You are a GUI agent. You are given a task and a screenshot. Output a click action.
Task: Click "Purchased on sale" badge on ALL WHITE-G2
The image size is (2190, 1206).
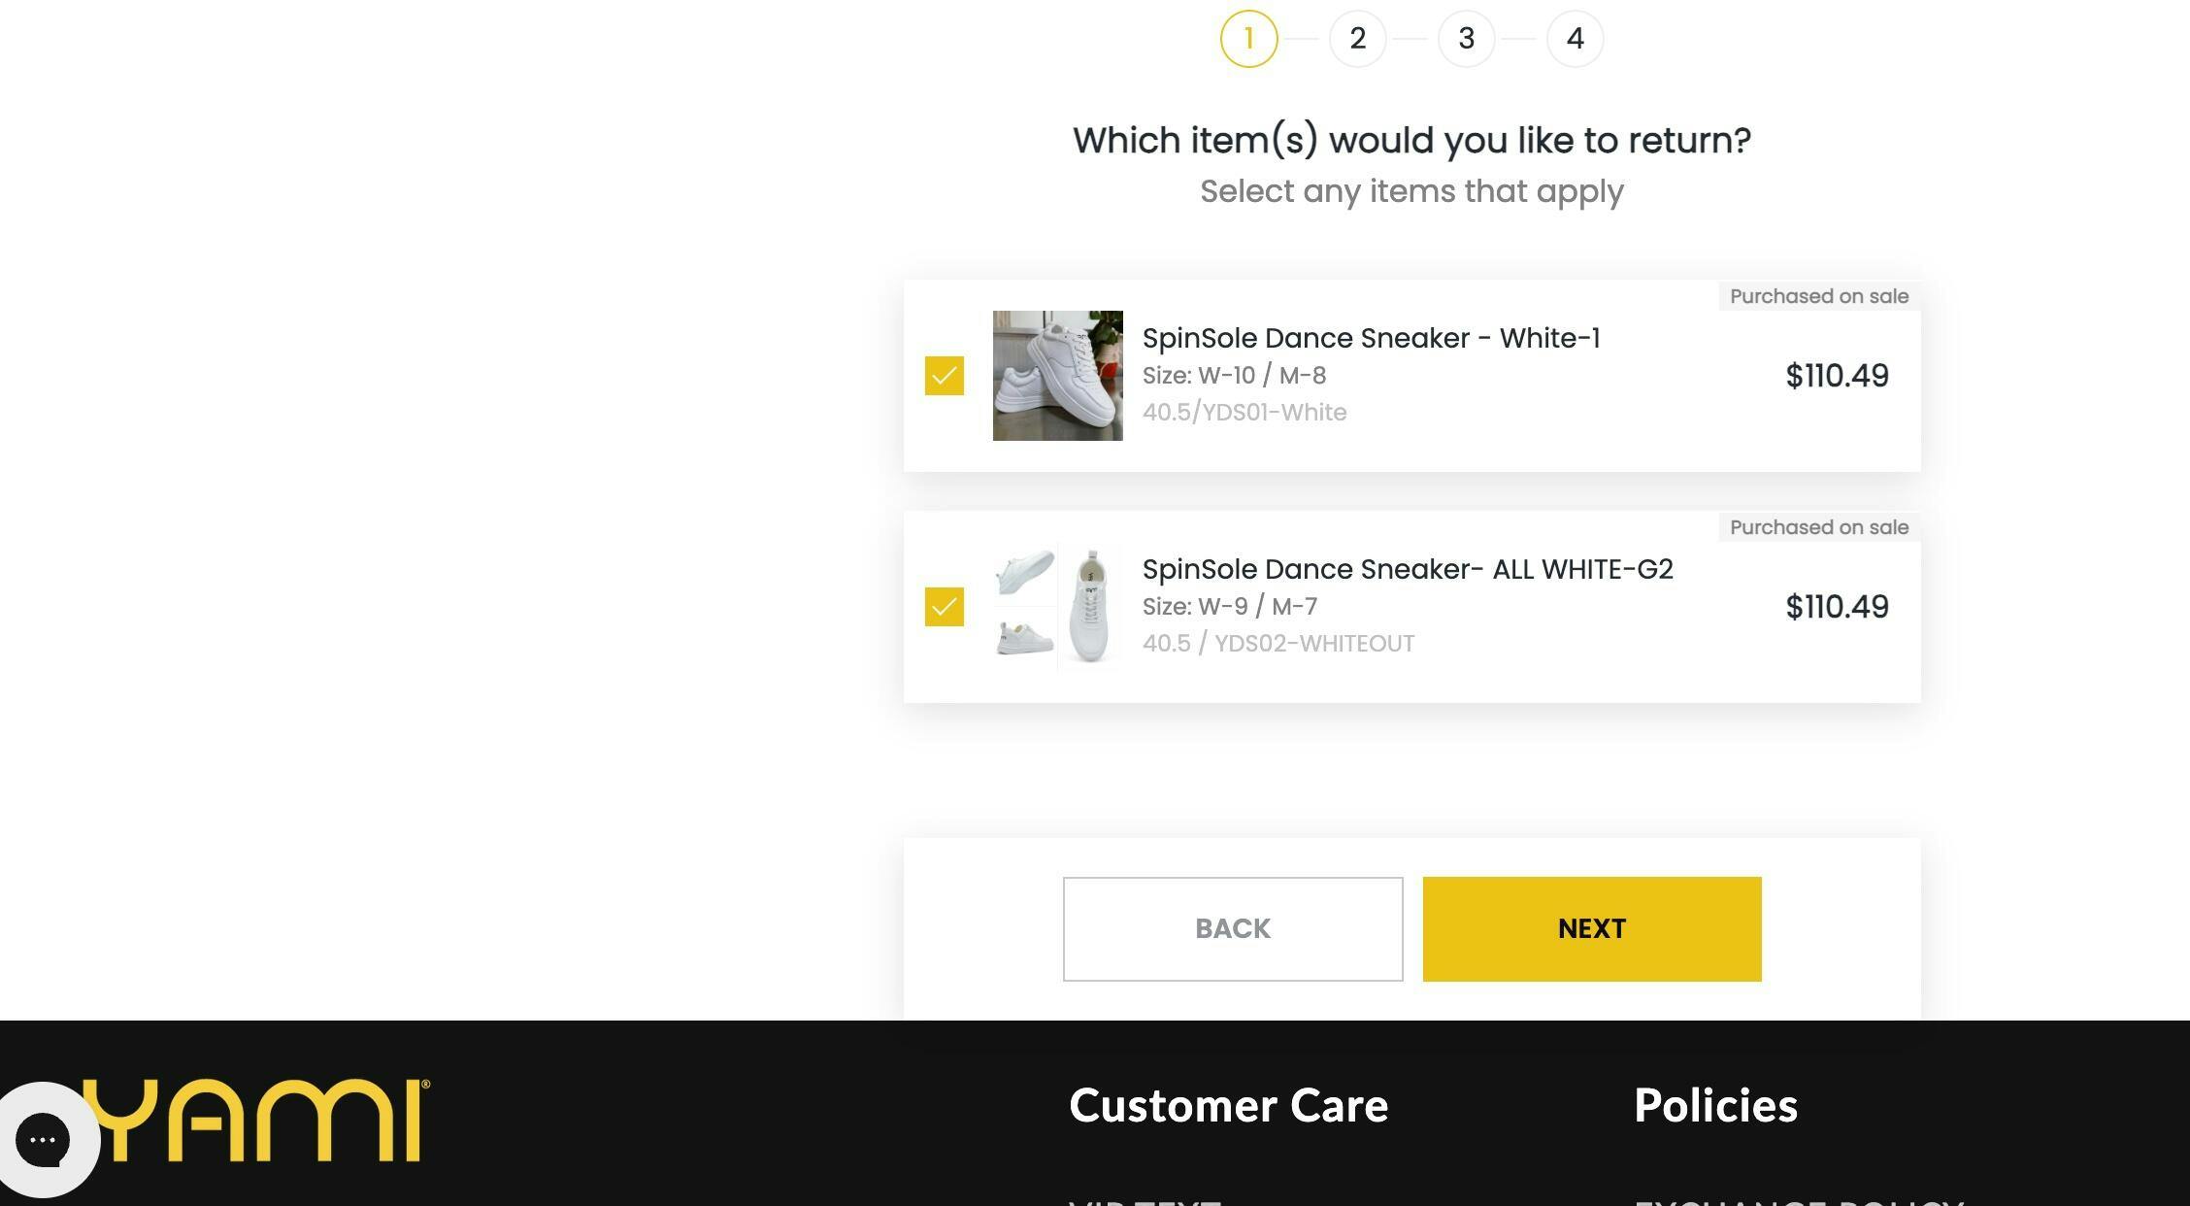[1818, 527]
